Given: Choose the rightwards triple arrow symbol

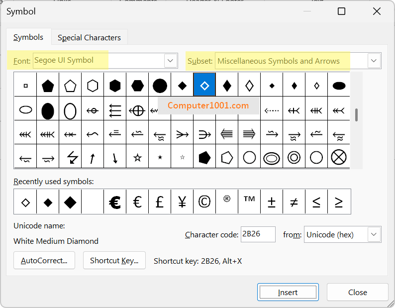Looking at the screenshot, I should click(249, 134).
